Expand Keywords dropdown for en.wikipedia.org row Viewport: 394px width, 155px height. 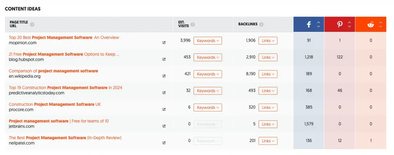tap(207, 74)
